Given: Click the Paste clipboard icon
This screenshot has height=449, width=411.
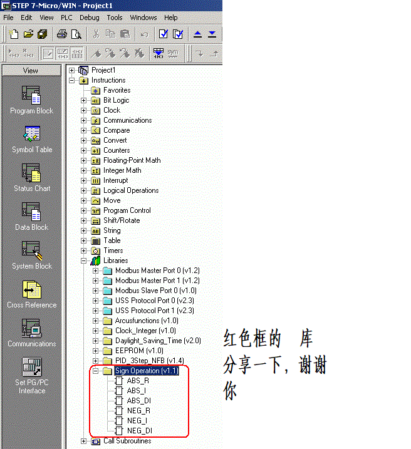Looking at the screenshot, I should point(125,34).
